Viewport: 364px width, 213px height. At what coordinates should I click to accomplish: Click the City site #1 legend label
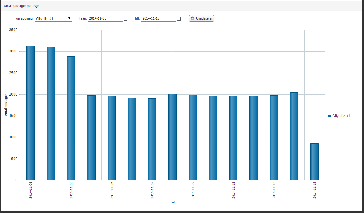(x=341, y=116)
